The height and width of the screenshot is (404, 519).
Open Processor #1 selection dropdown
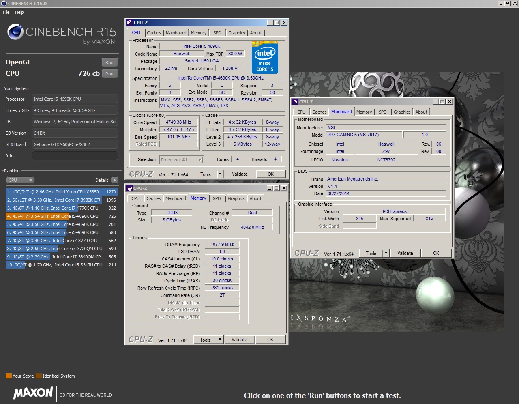point(181,160)
